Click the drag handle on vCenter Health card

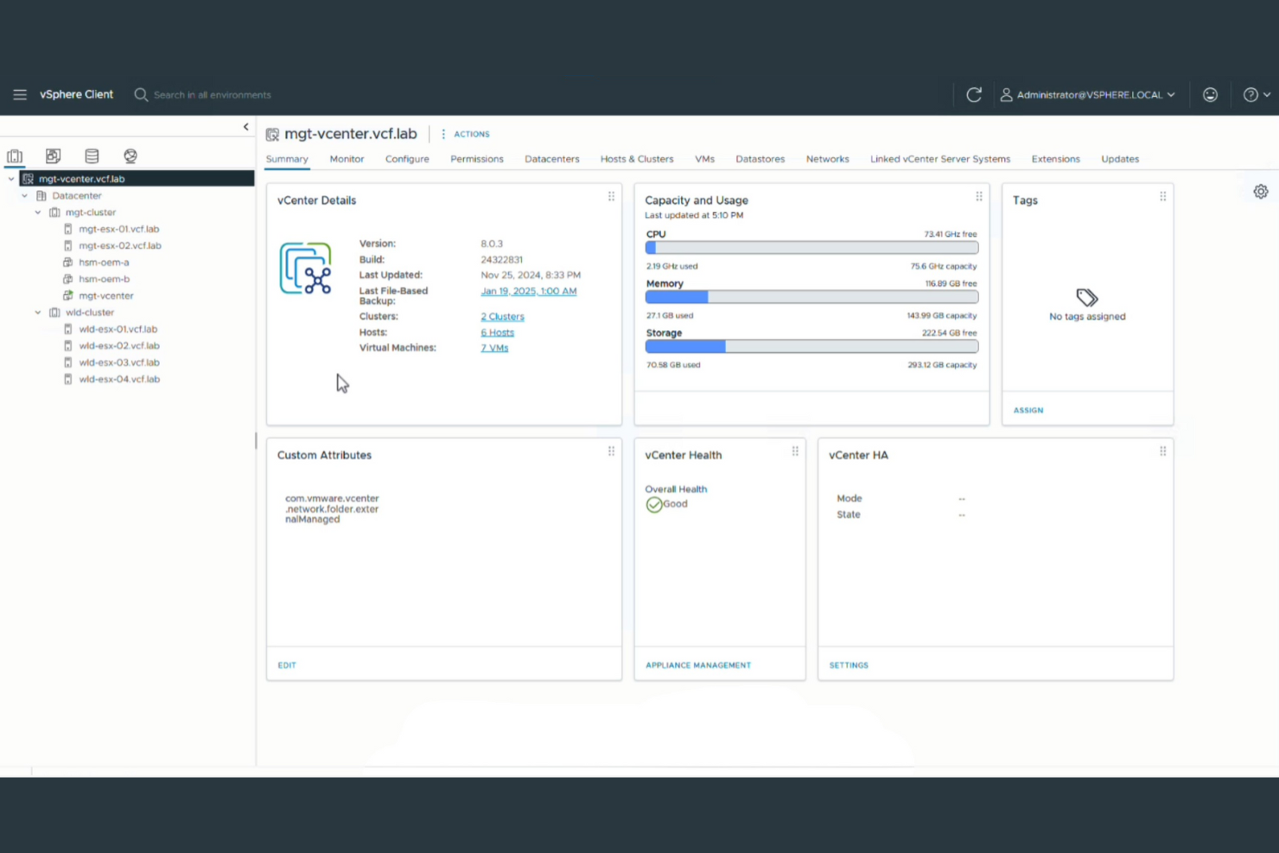pos(795,451)
